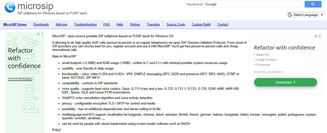Click inside the Google search field

point(243,4)
